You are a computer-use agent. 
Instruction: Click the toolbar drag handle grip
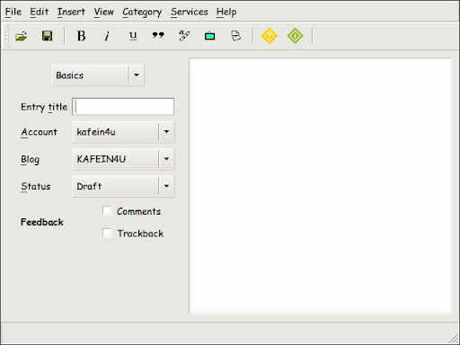(x=5, y=36)
